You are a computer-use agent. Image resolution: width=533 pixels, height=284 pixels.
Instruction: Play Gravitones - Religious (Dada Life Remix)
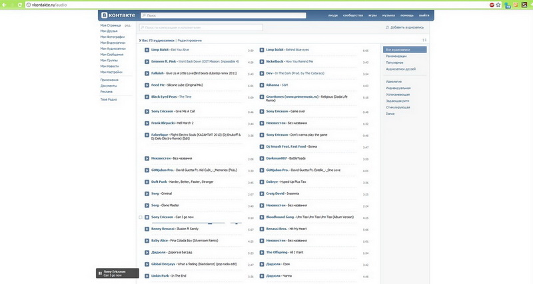(x=262, y=97)
